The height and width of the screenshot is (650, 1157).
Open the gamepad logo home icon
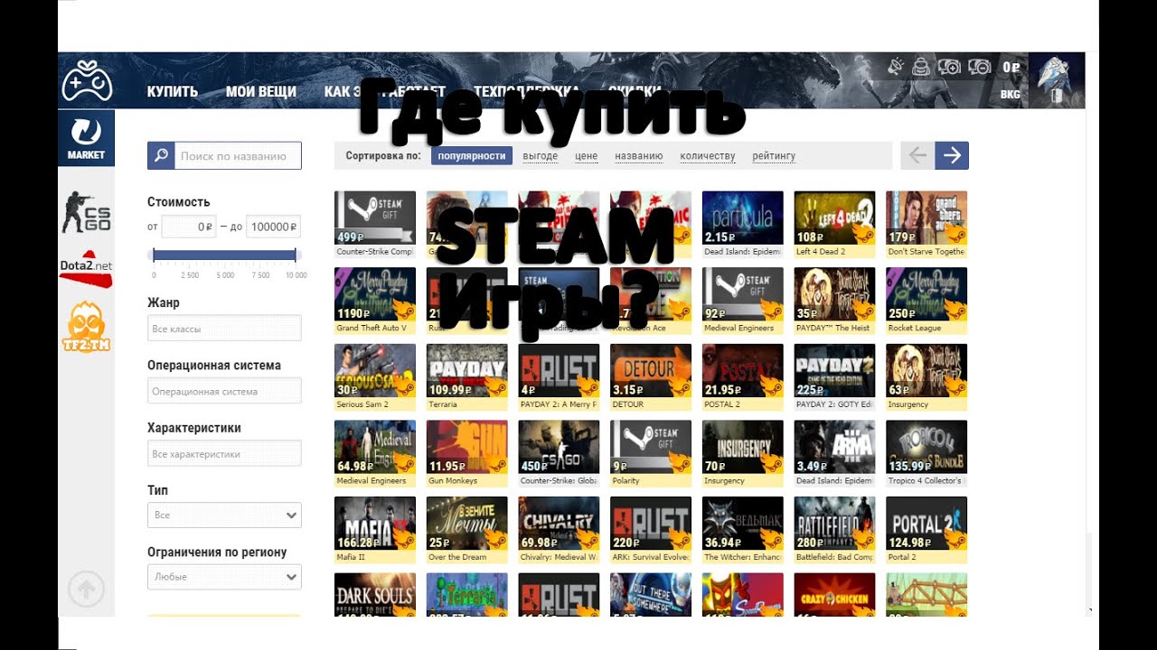[86, 80]
